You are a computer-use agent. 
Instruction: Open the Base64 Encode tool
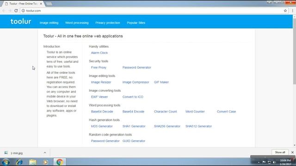133,112
